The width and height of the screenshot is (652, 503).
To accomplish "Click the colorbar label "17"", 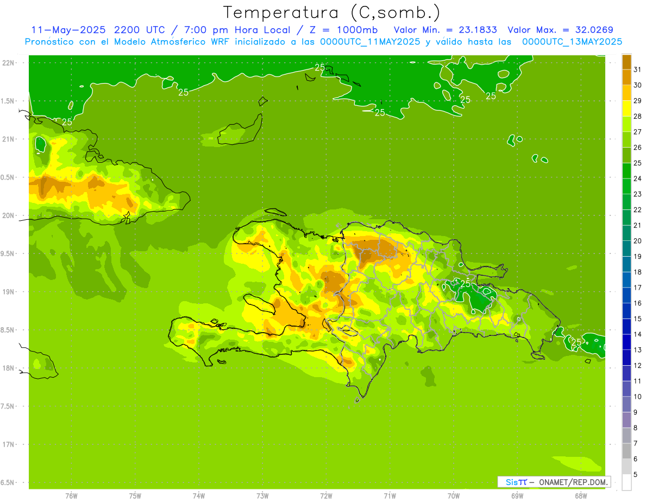I will [638, 288].
